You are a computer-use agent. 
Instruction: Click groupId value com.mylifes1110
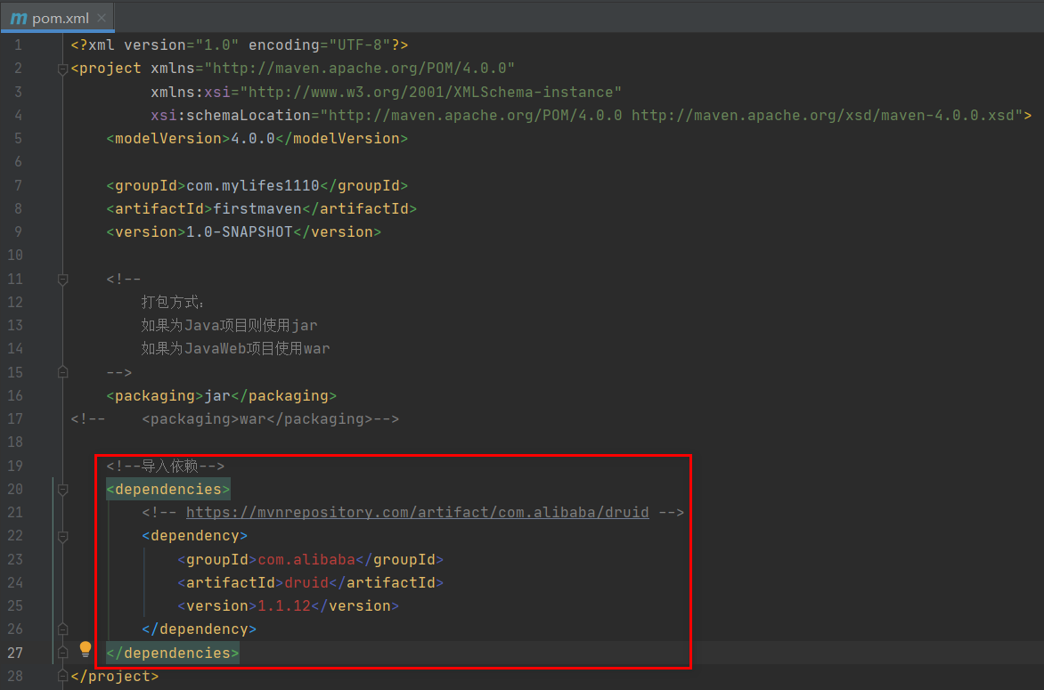(253, 186)
